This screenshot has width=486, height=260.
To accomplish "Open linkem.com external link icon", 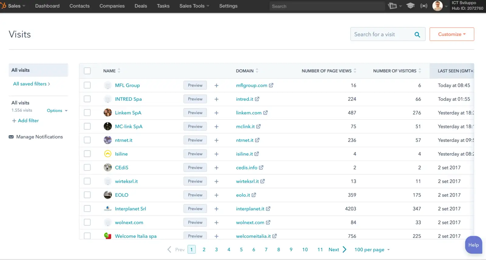I will pyautogui.click(x=265, y=113).
